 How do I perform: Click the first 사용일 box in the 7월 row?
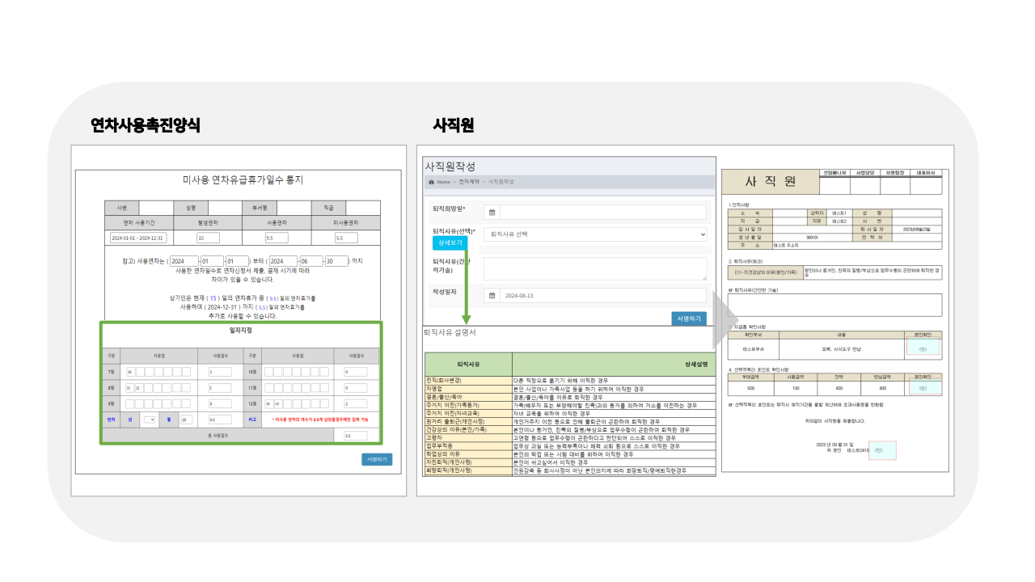tap(129, 372)
